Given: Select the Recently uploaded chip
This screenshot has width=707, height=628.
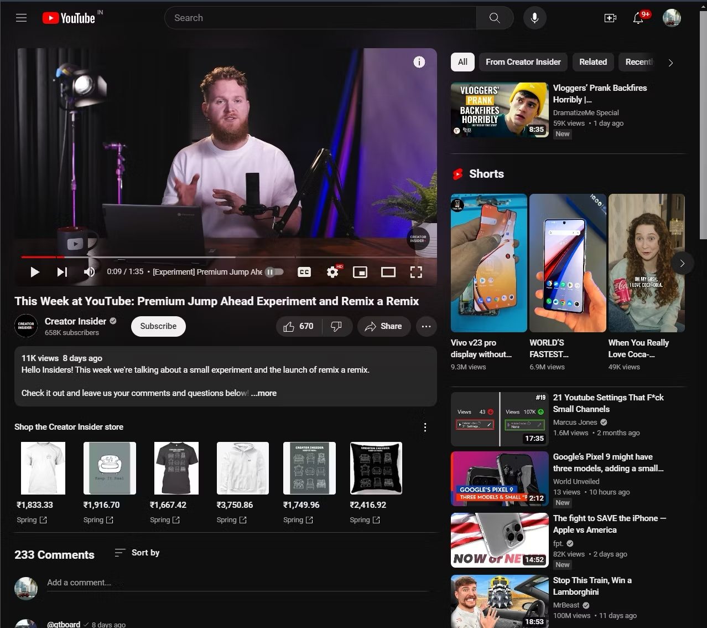Looking at the screenshot, I should [x=638, y=62].
